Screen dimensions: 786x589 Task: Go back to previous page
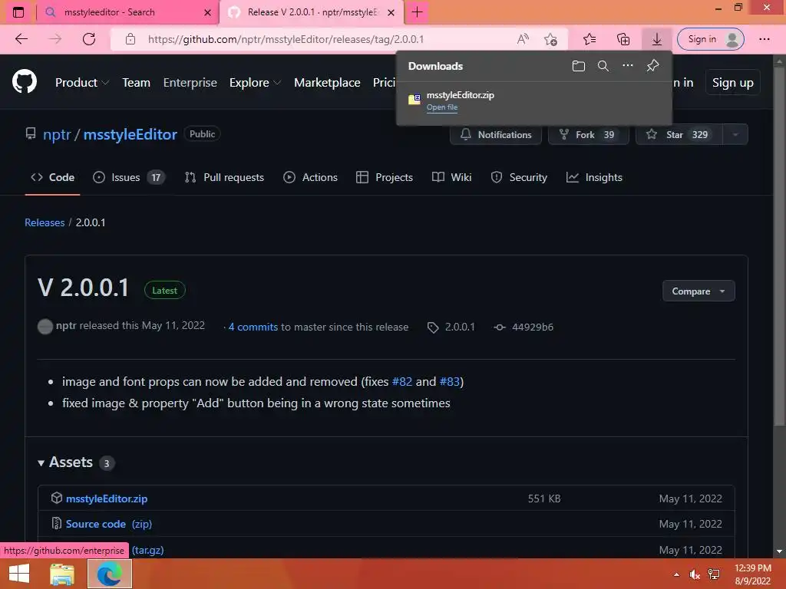click(21, 39)
